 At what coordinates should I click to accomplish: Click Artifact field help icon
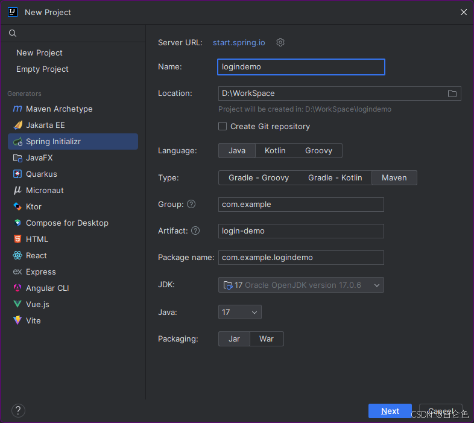[x=195, y=231]
